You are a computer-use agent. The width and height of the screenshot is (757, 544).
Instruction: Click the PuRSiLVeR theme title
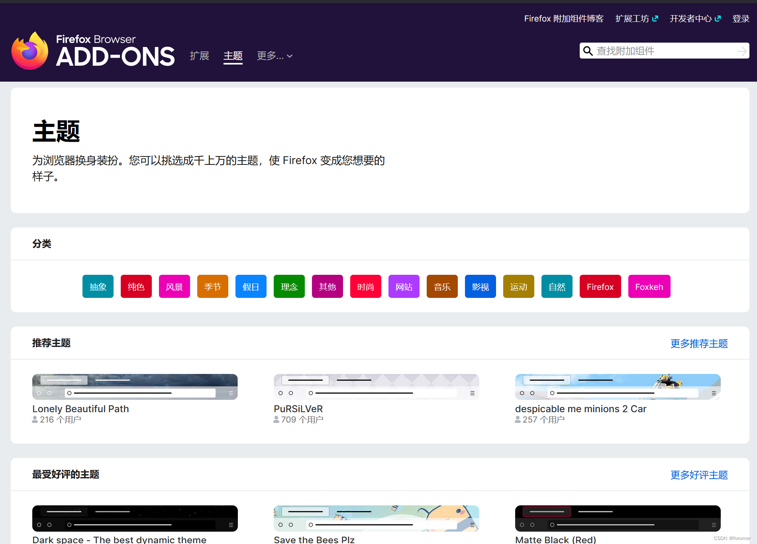298,409
